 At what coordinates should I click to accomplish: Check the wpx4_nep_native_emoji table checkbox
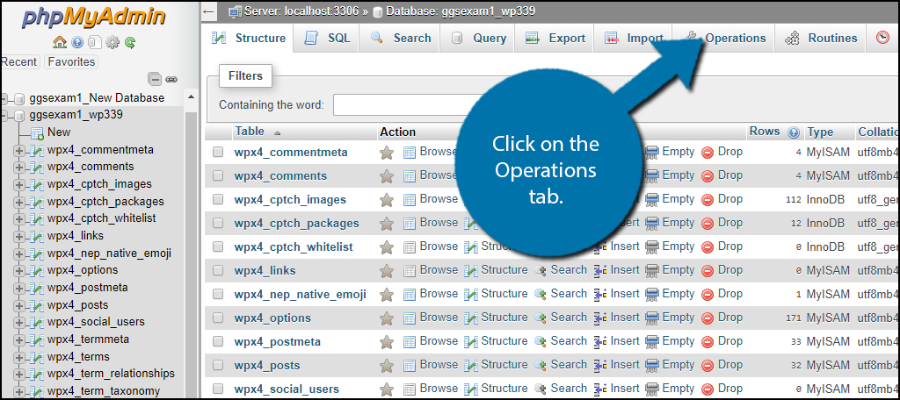(x=218, y=294)
